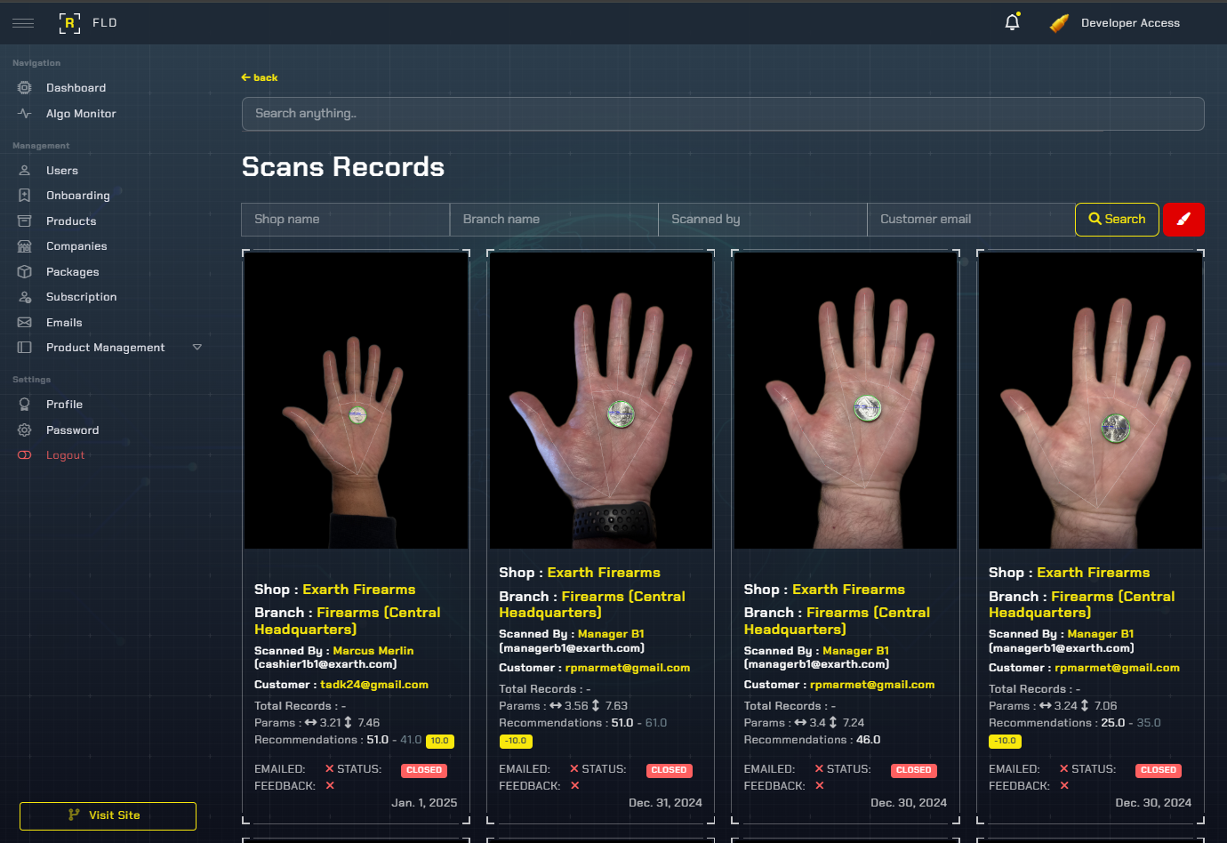Click the Packages cube icon

point(25,272)
